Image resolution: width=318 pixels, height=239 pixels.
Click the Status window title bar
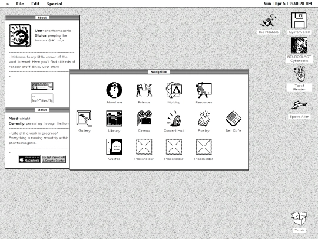(x=38, y=110)
